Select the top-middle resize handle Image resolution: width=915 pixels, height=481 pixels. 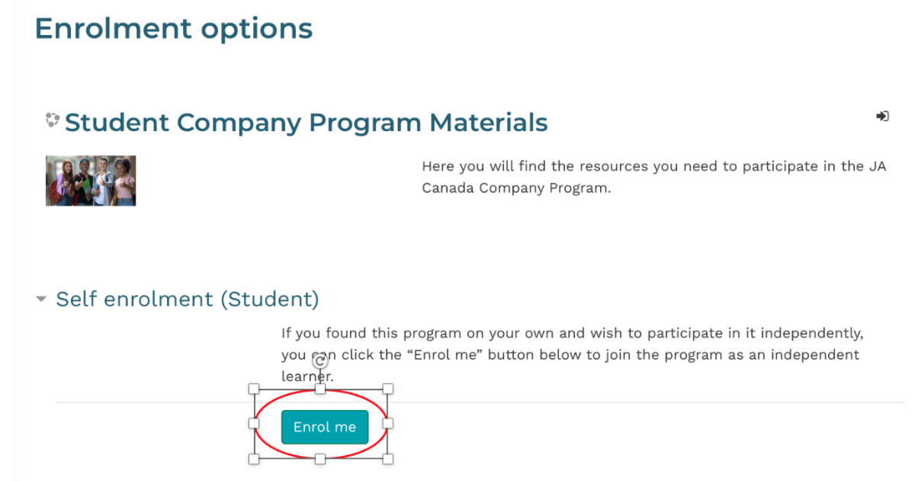click(321, 389)
